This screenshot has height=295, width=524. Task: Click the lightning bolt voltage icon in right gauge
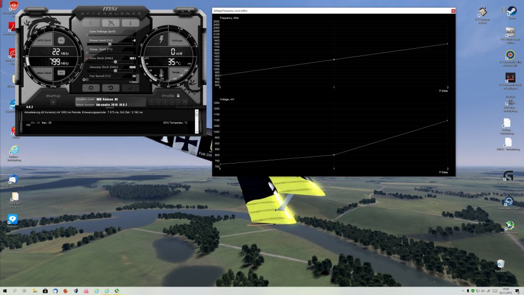tap(161, 39)
